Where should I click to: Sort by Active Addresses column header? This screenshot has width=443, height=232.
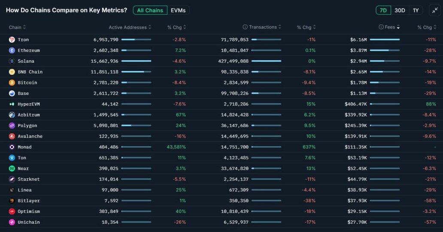click(x=130, y=27)
